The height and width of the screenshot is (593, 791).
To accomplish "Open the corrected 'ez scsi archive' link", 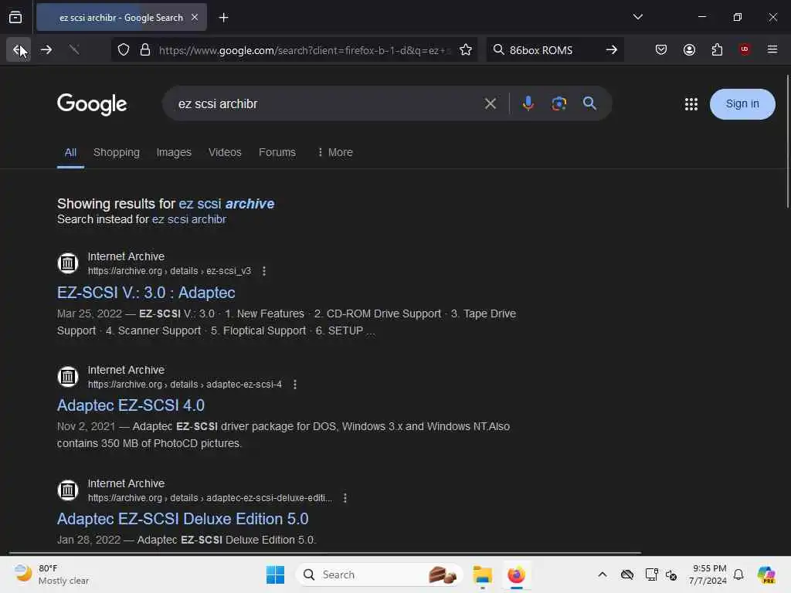I will coord(226,204).
